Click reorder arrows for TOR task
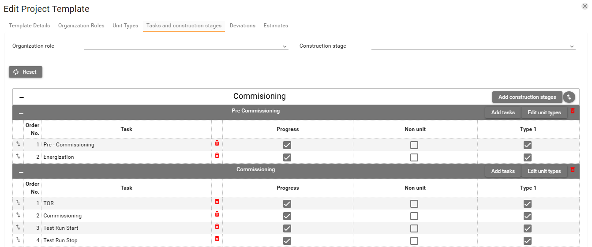 coord(18,202)
